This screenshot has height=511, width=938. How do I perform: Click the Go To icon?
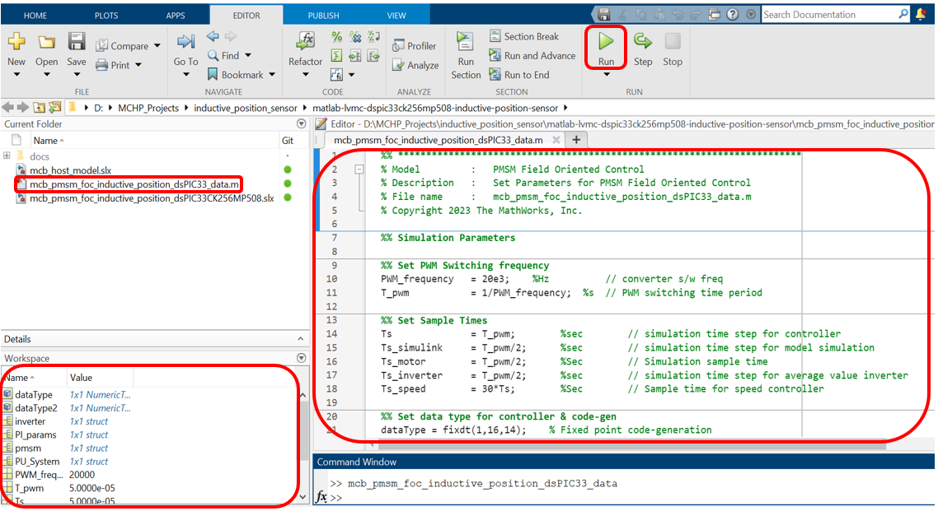click(185, 41)
